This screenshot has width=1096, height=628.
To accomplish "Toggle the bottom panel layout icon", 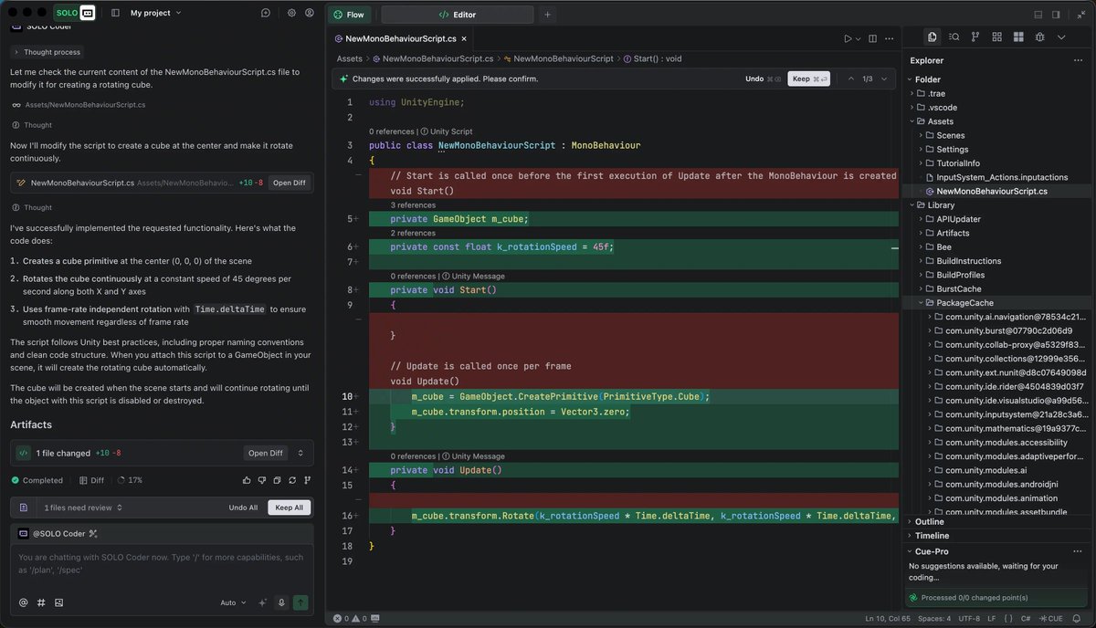I will tap(1038, 14).
